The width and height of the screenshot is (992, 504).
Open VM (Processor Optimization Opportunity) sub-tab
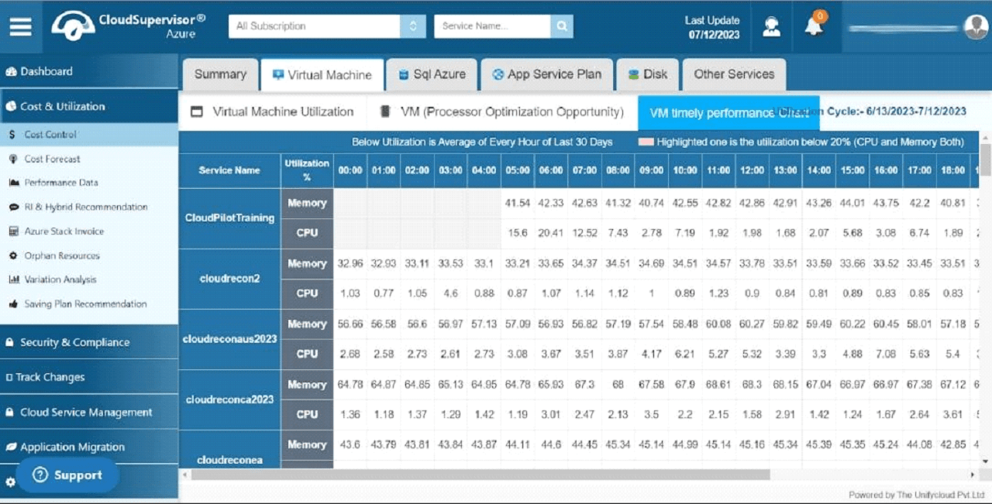click(x=501, y=112)
